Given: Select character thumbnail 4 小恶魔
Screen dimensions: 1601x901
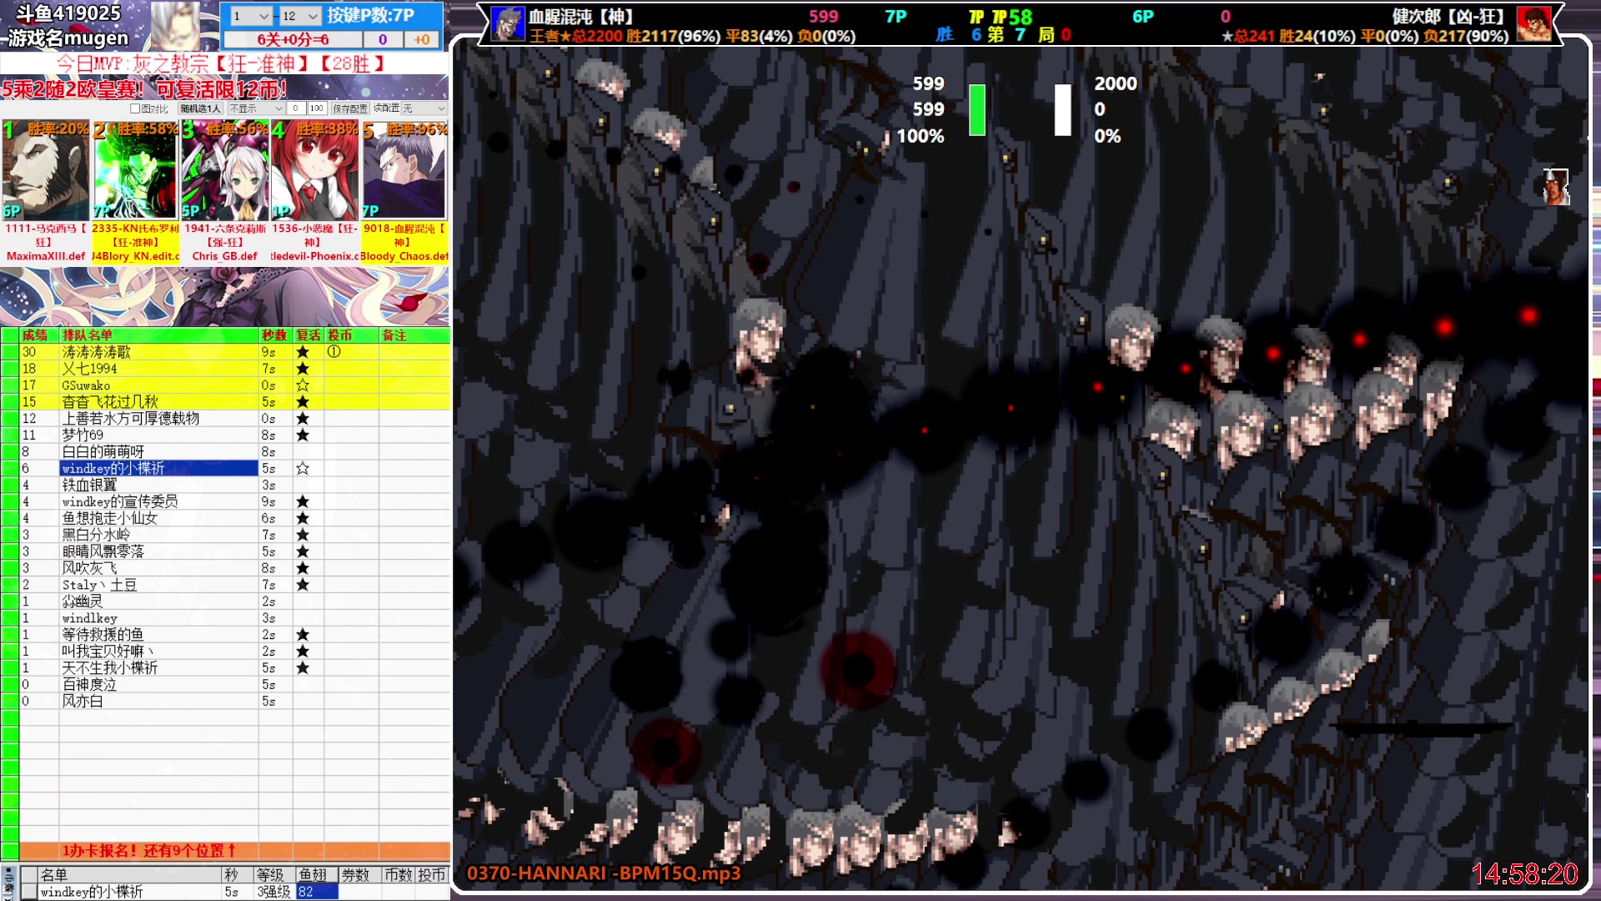Looking at the screenshot, I should (314, 171).
